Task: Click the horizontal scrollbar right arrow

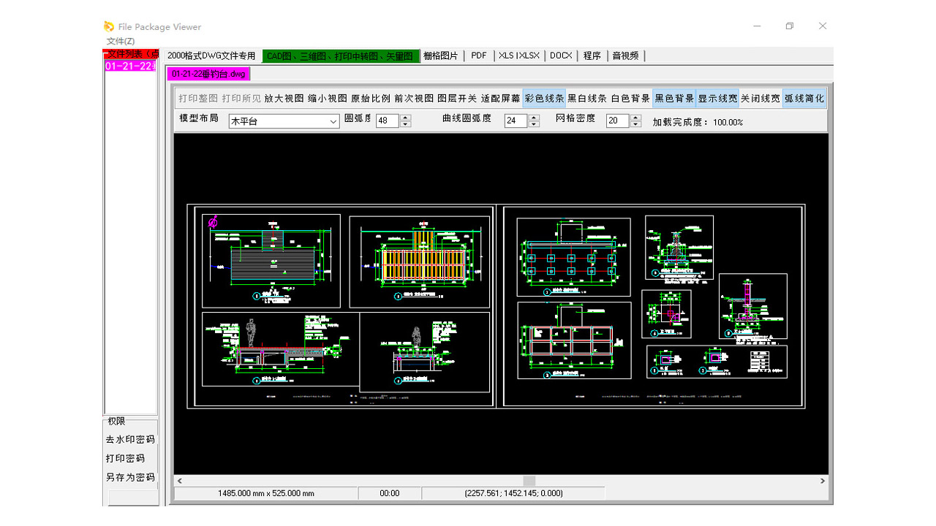Action: [x=823, y=481]
